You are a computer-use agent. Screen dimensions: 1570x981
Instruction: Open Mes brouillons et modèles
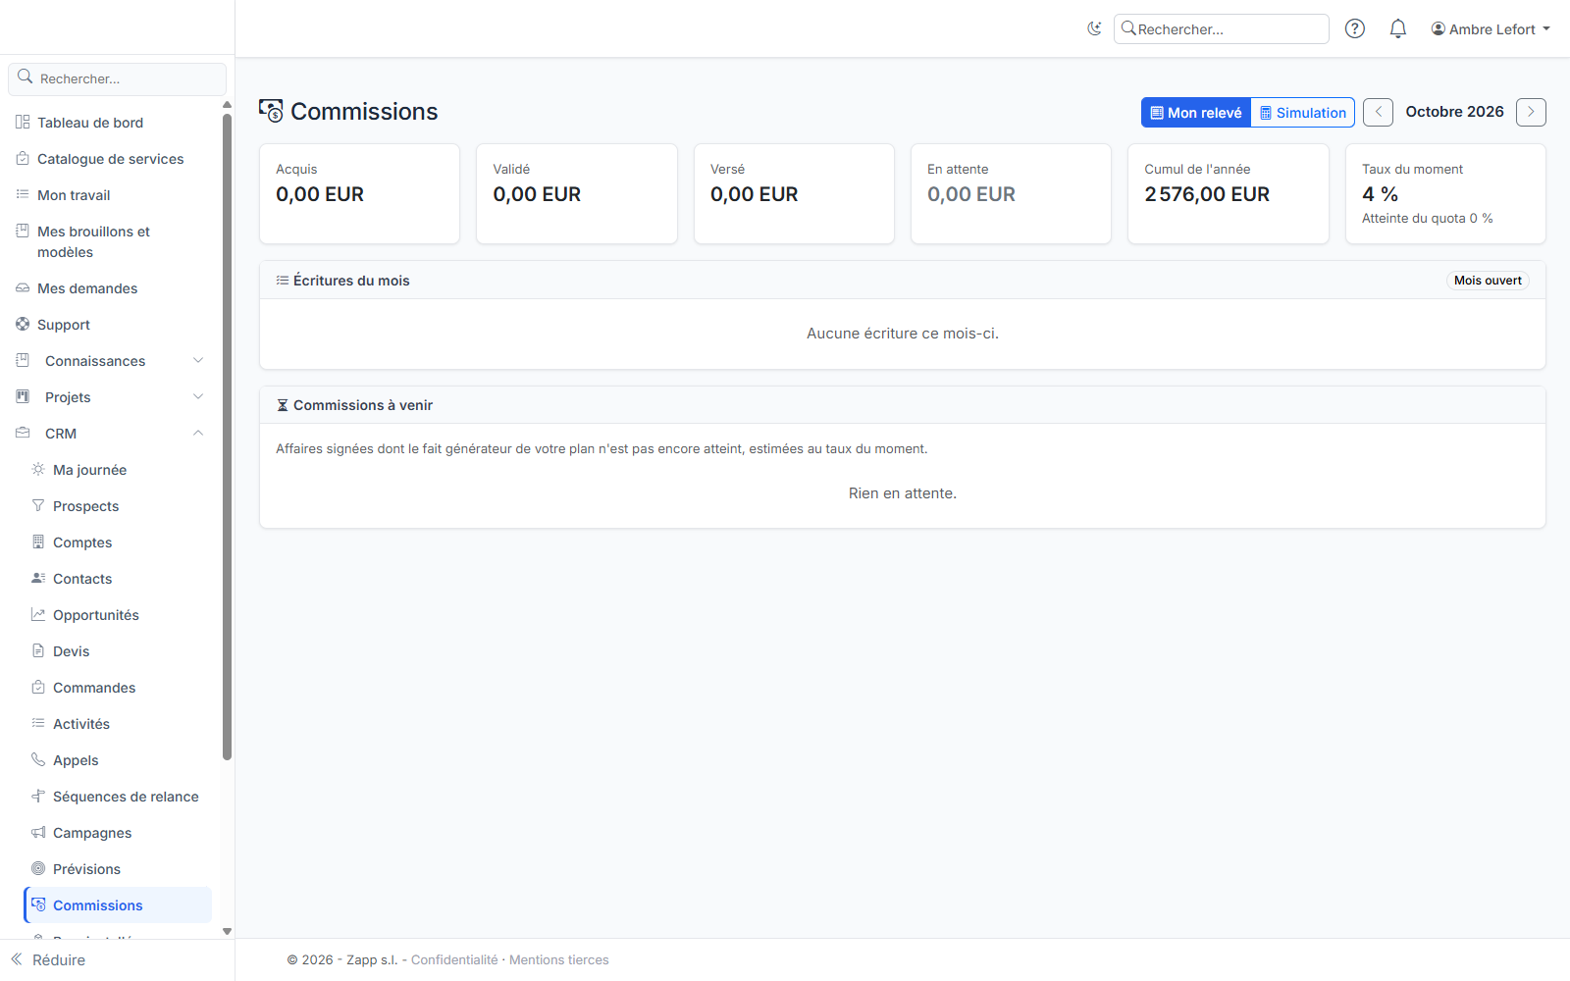(x=93, y=241)
